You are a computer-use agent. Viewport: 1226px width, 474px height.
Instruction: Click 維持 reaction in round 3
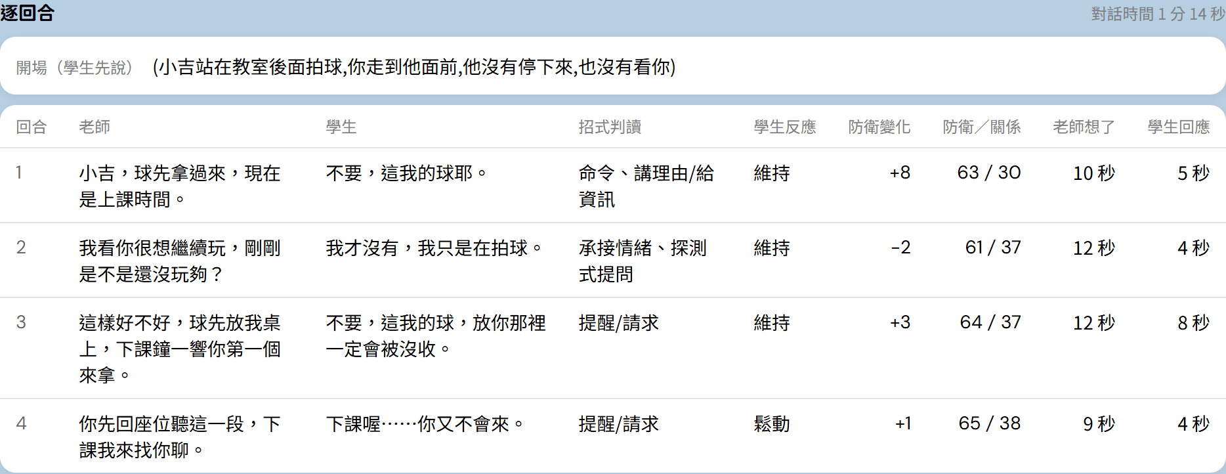click(x=772, y=322)
